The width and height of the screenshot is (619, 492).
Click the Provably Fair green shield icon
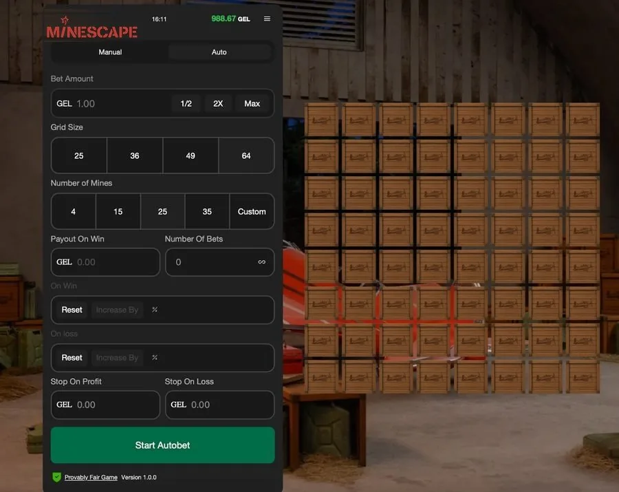tap(56, 477)
